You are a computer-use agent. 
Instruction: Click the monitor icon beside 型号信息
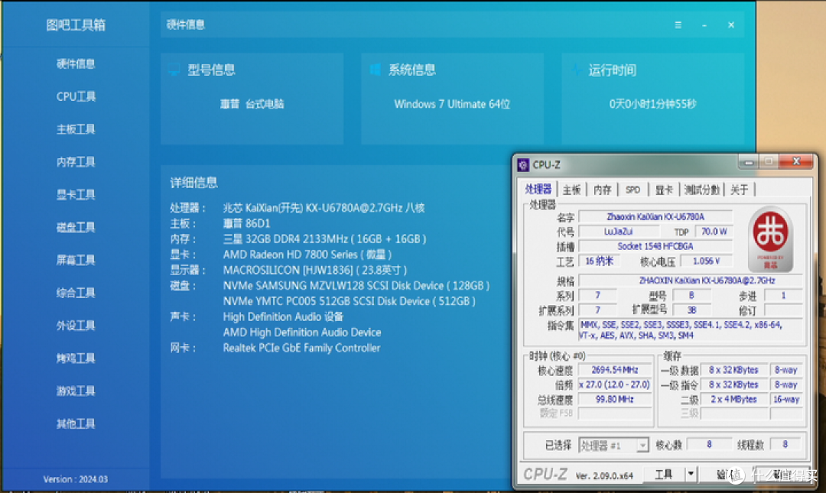pos(174,70)
